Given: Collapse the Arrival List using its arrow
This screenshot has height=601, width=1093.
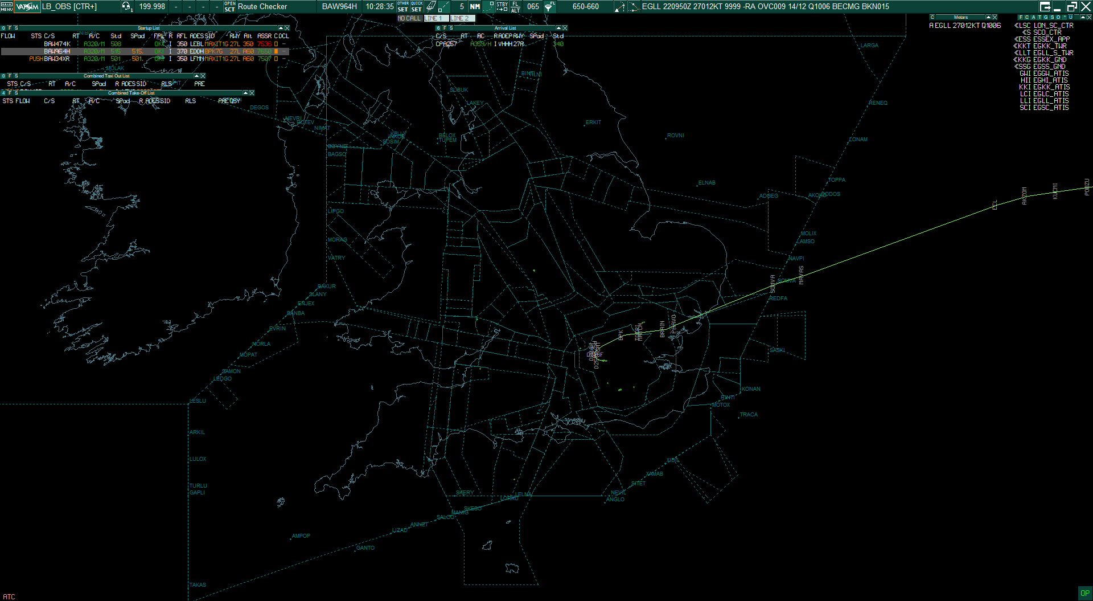Looking at the screenshot, I should (558, 27).
